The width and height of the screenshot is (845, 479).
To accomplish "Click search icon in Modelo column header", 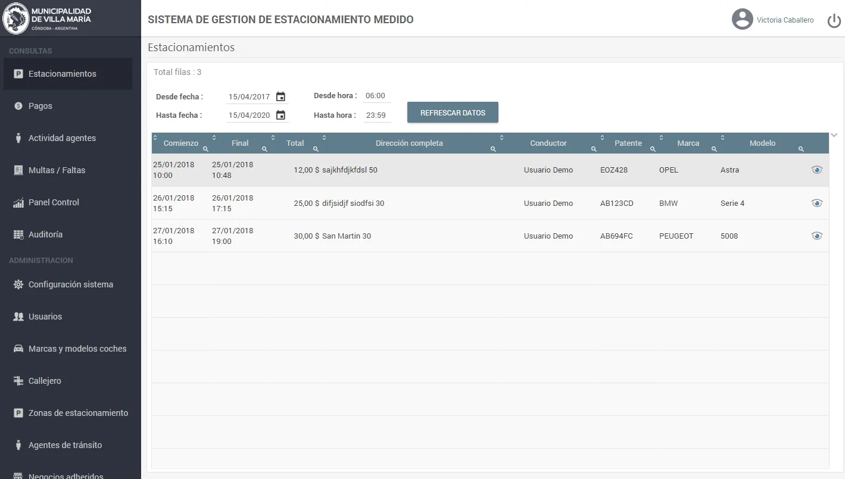I will click(x=801, y=149).
